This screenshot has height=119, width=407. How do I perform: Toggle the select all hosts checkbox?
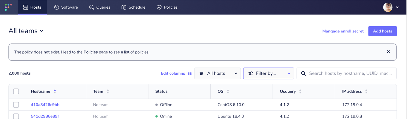(16, 92)
